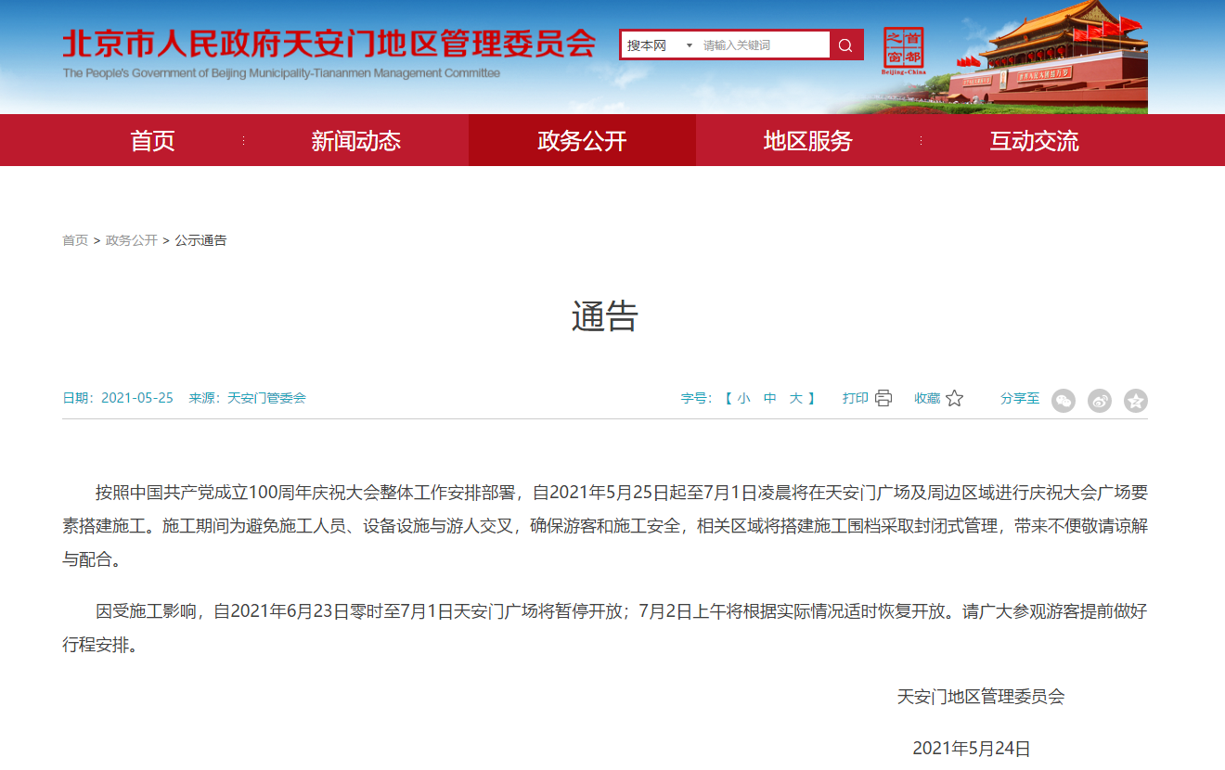Click the keyword search input field
The width and height of the screenshot is (1225, 770).
[x=763, y=45]
